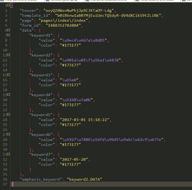Viewport: 192px width, 190px height.
Task: Click the RecordController tab file icon
Action: (x=137, y=1)
